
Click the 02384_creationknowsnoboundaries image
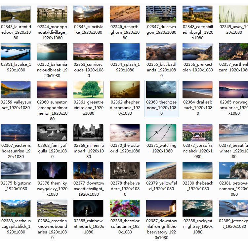[52, 208]
